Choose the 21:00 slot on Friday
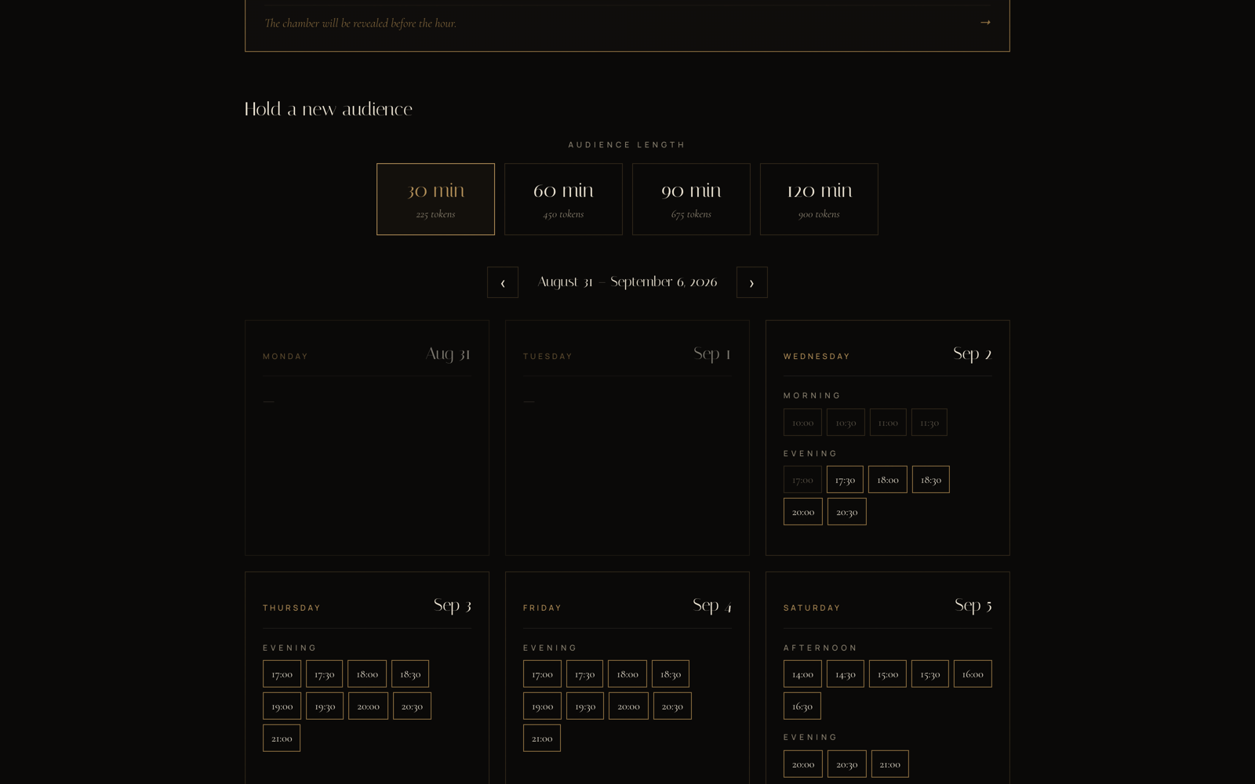Image resolution: width=1255 pixels, height=784 pixels. [x=542, y=739]
